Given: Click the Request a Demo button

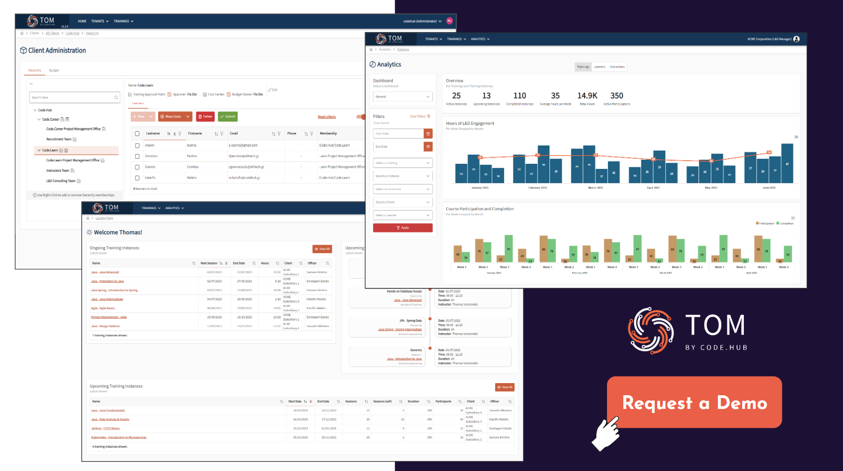Looking at the screenshot, I should tap(694, 402).
